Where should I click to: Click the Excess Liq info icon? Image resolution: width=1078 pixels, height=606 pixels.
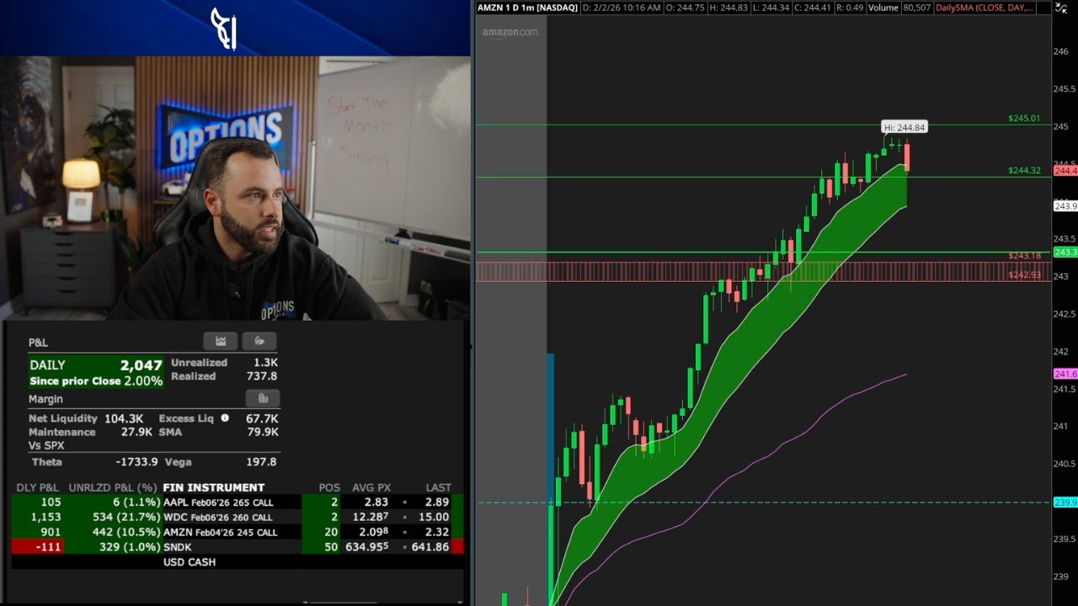click(225, 417)
